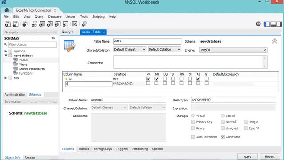The height and width of the screenshot is (160, 284).
Task: Check UN checkbox for id column
Action: (181, 79)
